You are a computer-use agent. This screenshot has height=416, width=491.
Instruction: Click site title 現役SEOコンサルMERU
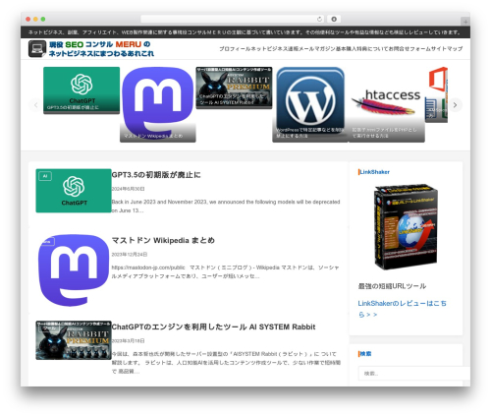[x=101, y=48]
